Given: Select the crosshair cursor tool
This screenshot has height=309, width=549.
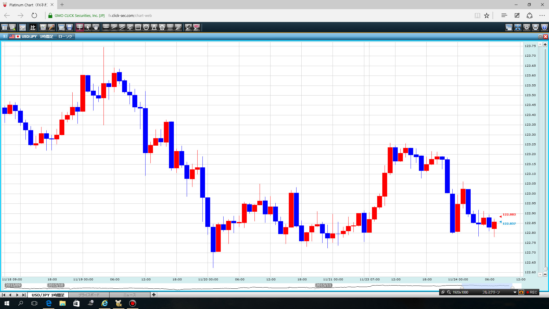Looking at the screenshot, I should 79,27.
